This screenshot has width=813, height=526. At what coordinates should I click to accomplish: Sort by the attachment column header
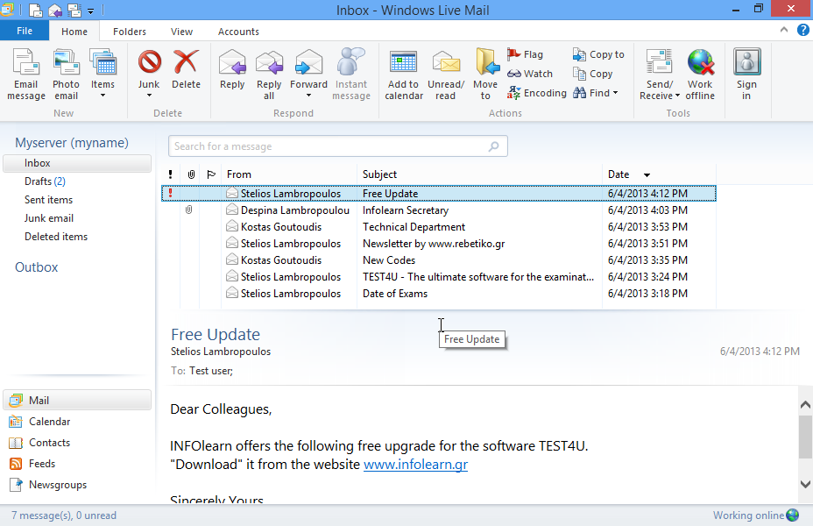tap(191, 174)
